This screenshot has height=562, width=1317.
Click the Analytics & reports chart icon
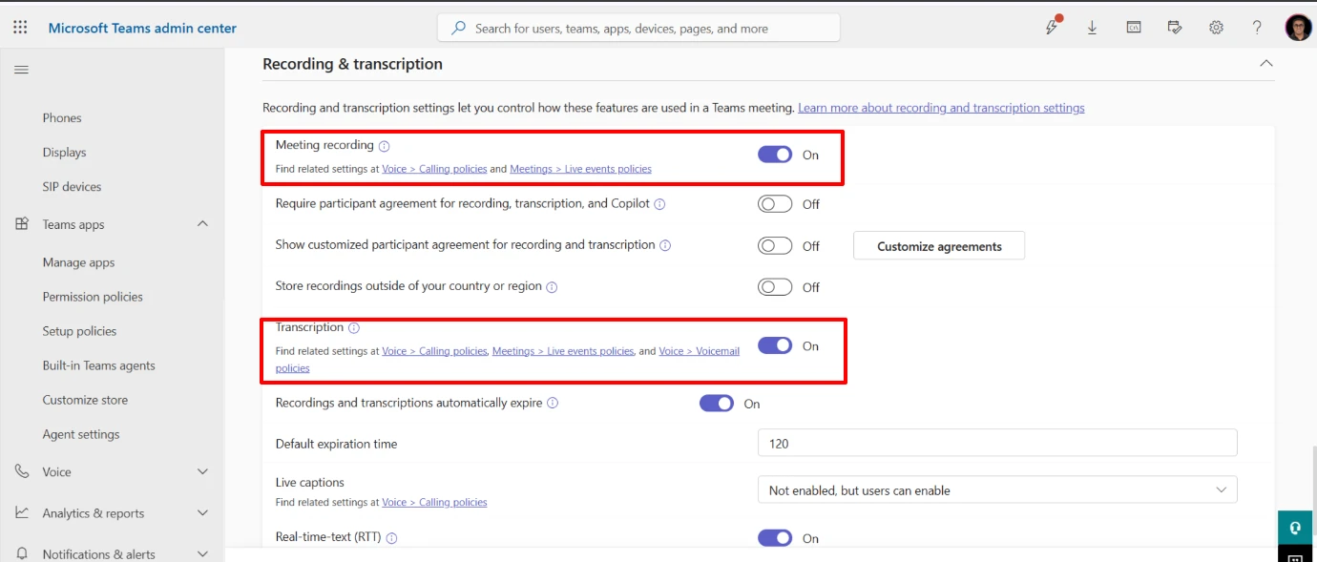coord(21,512)
